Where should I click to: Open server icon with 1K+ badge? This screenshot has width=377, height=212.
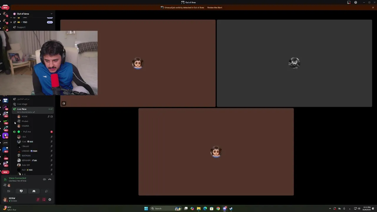pos(5,150)
